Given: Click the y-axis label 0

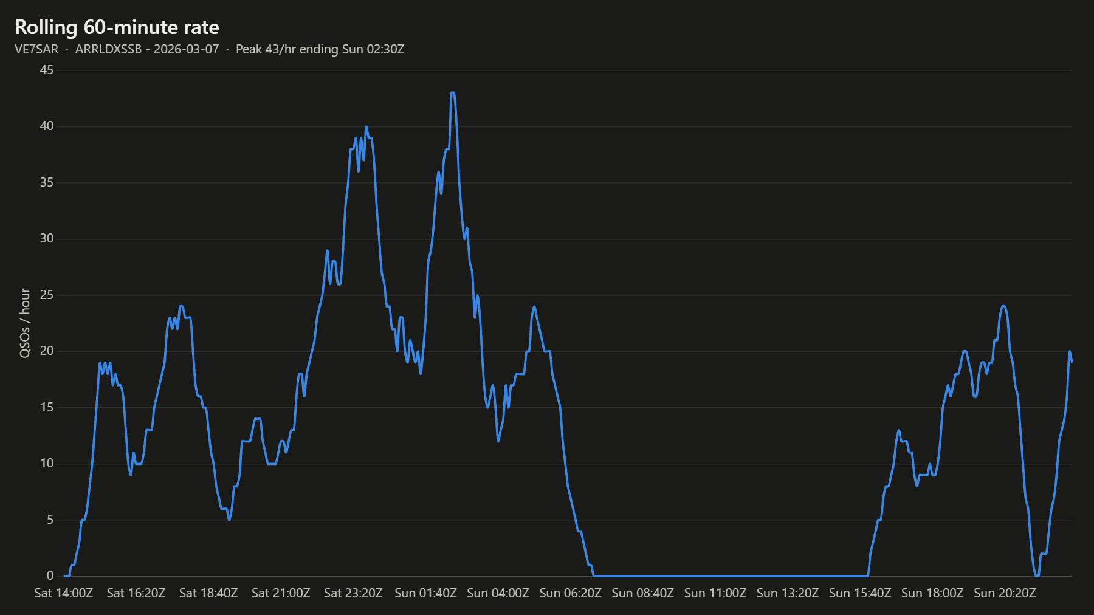Looking at the screenshot, I should (50, 575).
